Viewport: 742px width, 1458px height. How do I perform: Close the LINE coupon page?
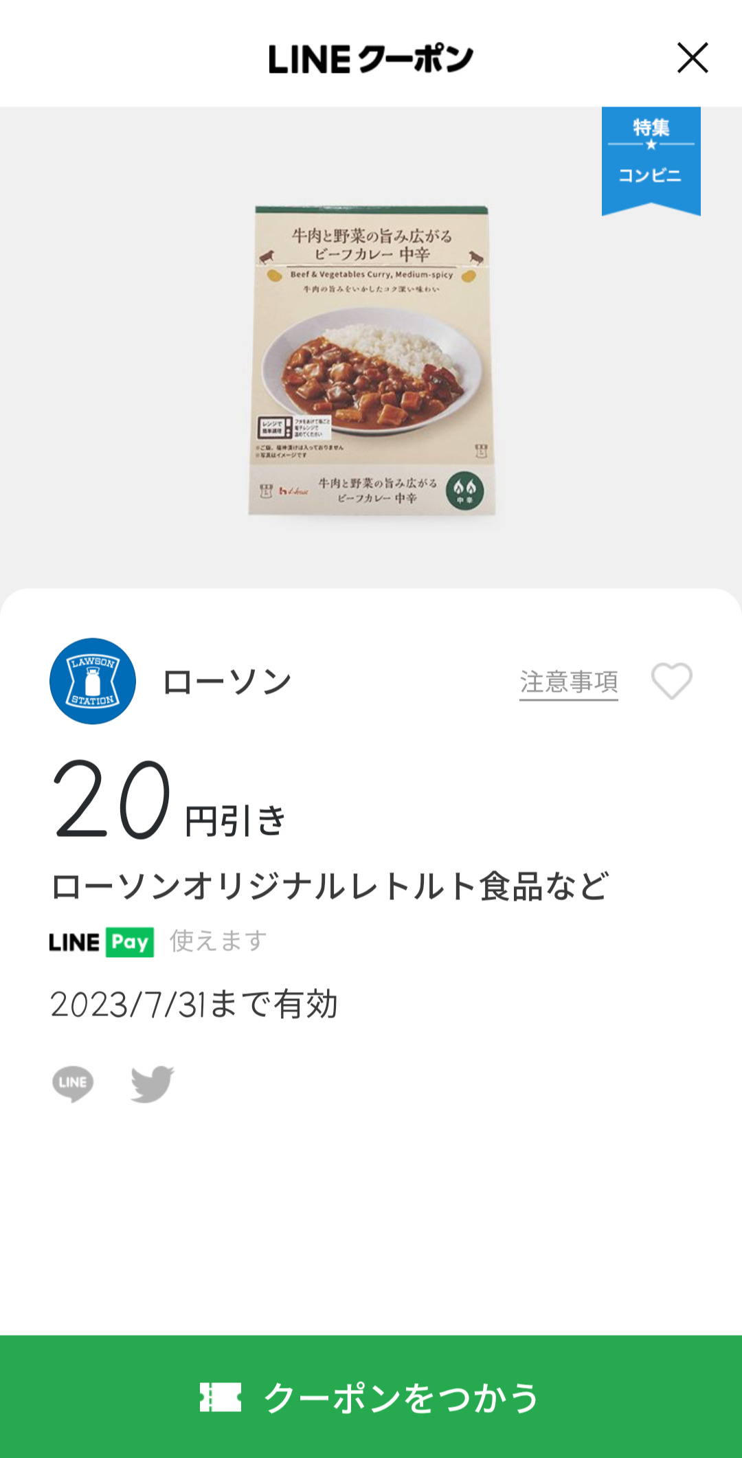[x=692, y=58]
